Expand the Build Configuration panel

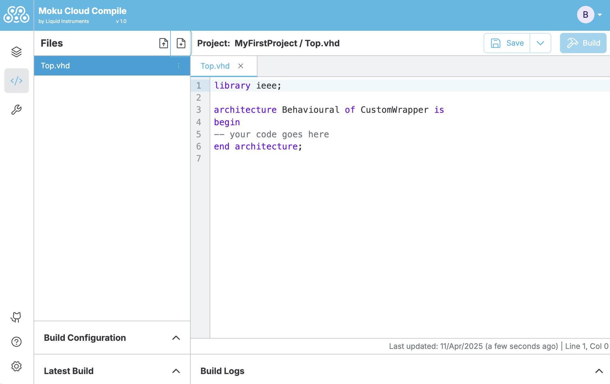[176, 338]
